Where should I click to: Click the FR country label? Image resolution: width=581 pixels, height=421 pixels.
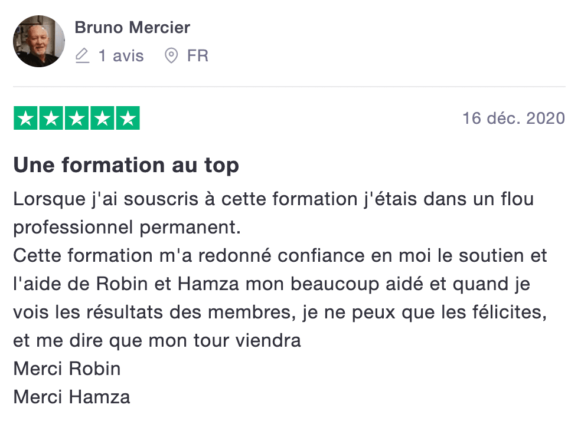198,56
